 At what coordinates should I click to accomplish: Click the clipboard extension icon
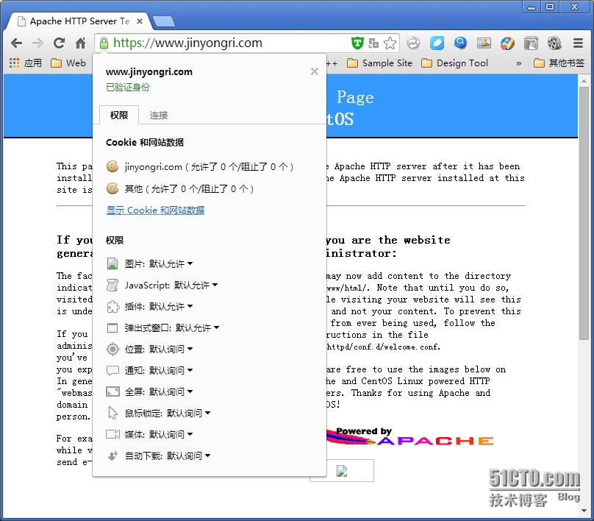coord(531,43)
